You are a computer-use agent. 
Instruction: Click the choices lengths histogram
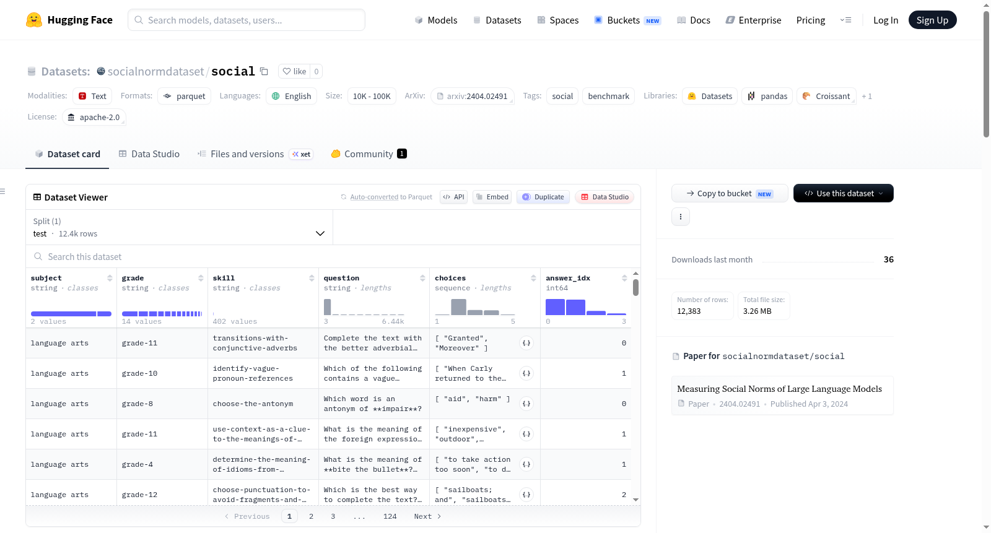click(x=475, y=307)
